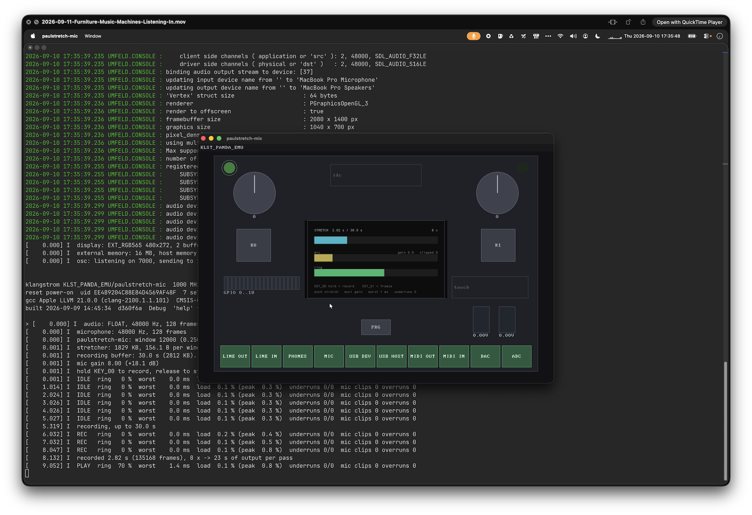752x515 pixels.
Task: Click the left rotary encoder knob
Action: pyautogui.click(x=255, y=193)
